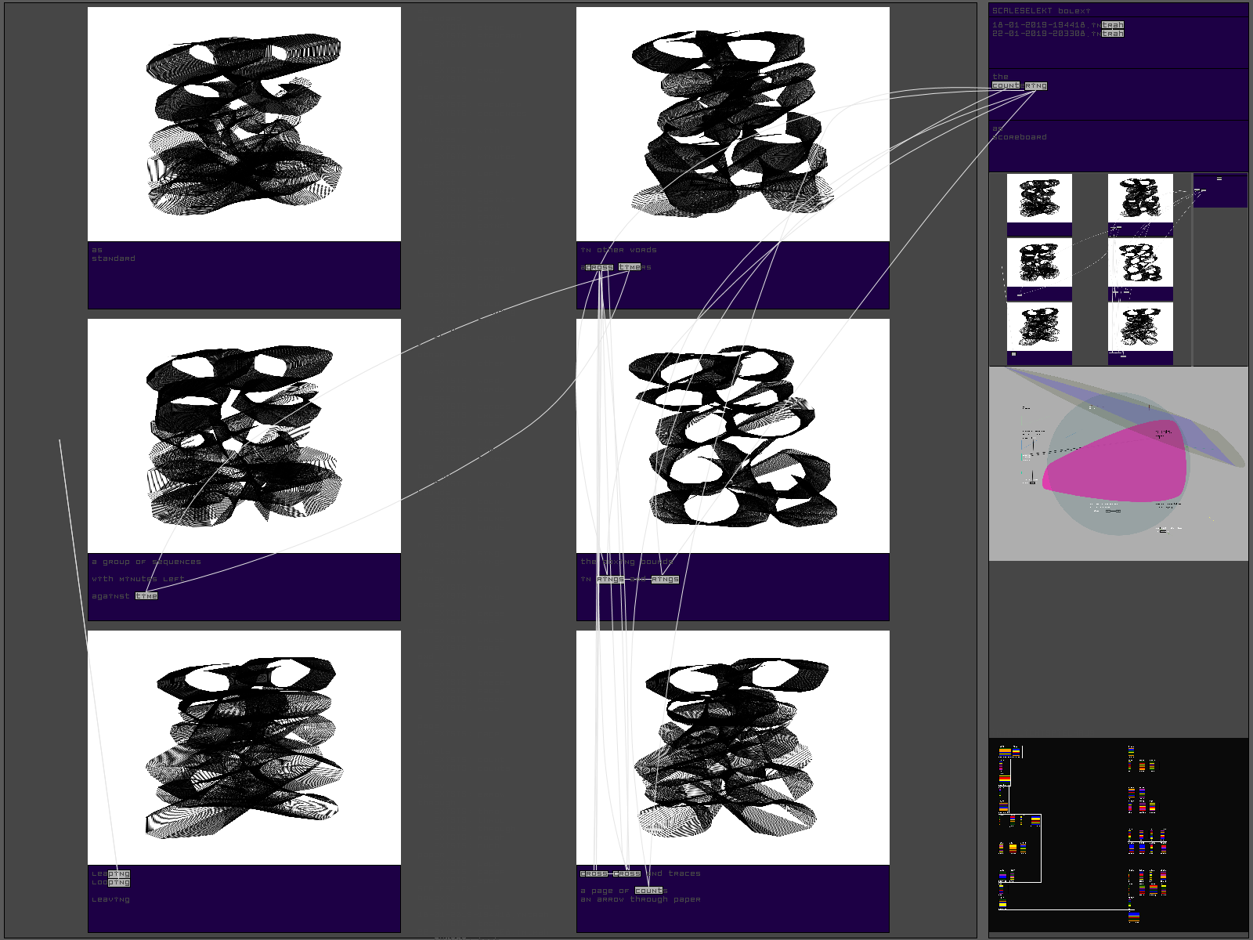Viewport: 1253px width, 940px height.
Task: Click highlighted "count" in "a page of counts"
Action: (x=648, y=891)
